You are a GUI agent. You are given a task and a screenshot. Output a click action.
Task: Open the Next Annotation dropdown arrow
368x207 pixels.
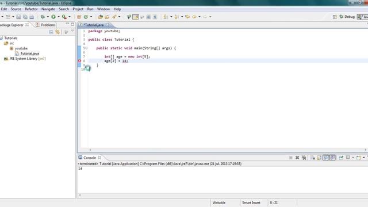click(171, 17)
